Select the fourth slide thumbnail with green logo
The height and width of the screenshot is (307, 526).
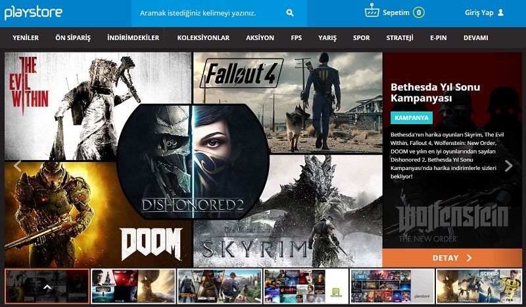pos(306,286)
